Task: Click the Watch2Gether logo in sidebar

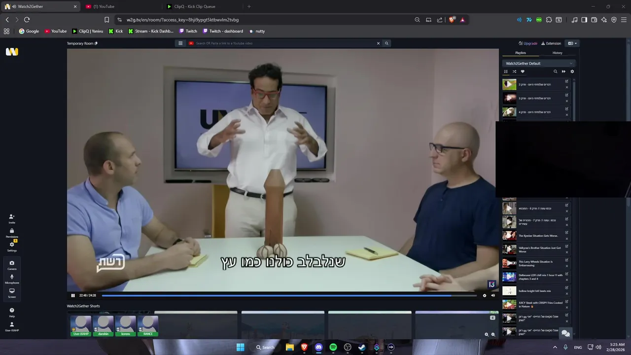Action: pos(12,52)
